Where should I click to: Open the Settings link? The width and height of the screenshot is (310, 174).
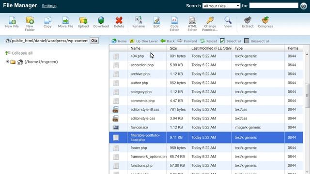coord(49,6)
